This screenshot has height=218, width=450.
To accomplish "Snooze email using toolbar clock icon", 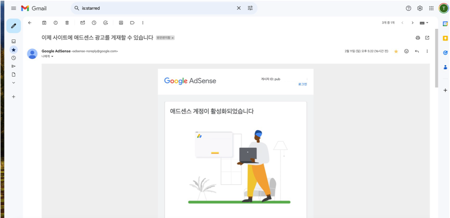I will click(94, 23).
